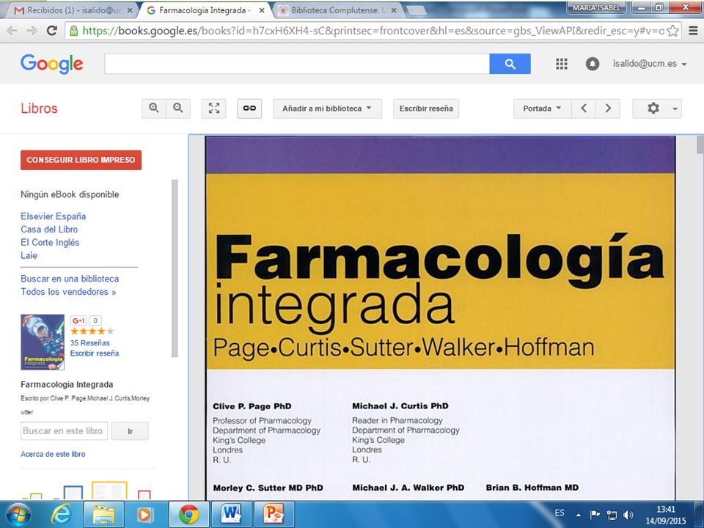This screenshot has width=704, height=528.
Task: Go to previous page arrow
Action: pos(584,109)
